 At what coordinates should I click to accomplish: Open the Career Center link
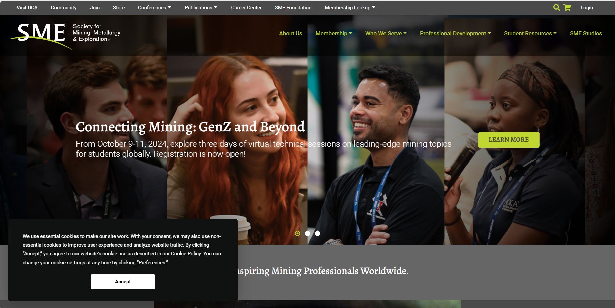click(x=246, y=7)
